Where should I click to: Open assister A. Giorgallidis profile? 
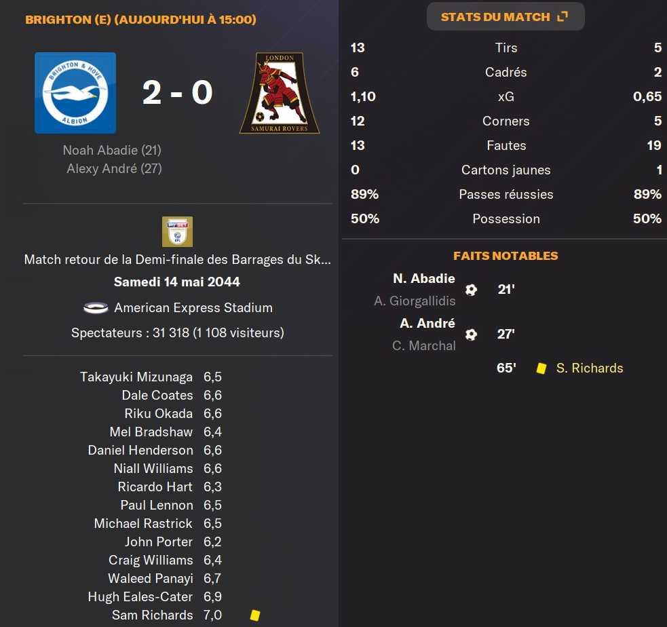coord(415,301)
